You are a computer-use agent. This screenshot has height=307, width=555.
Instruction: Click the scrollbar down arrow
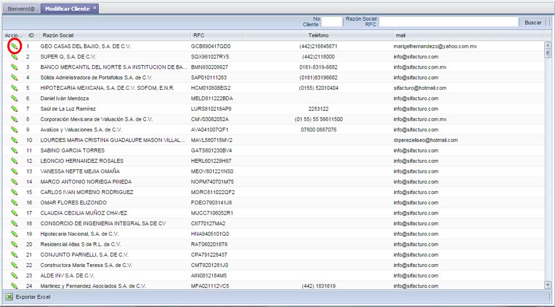548,285
